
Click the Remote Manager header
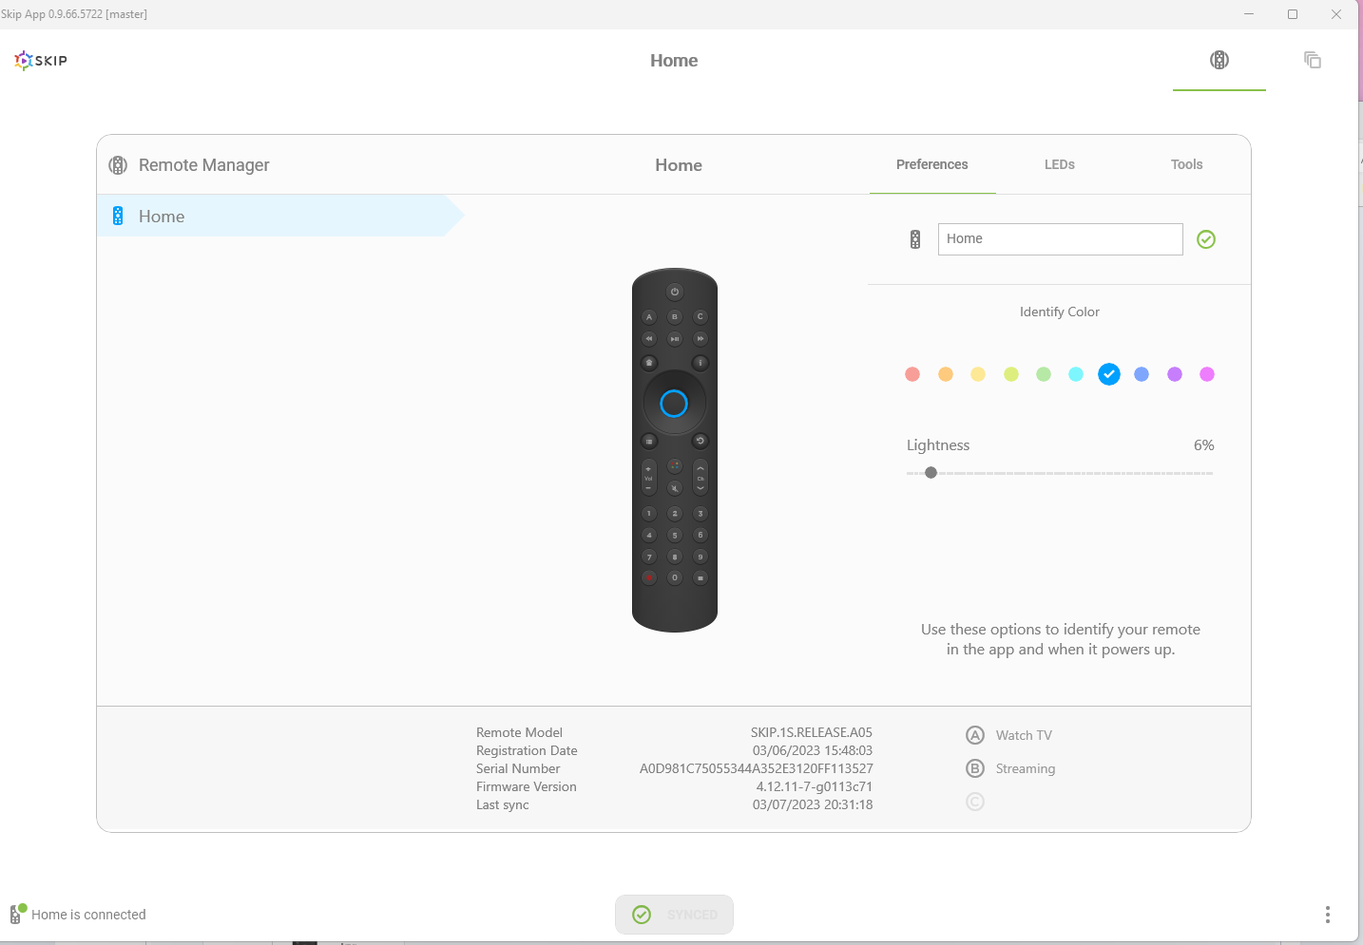189,165
